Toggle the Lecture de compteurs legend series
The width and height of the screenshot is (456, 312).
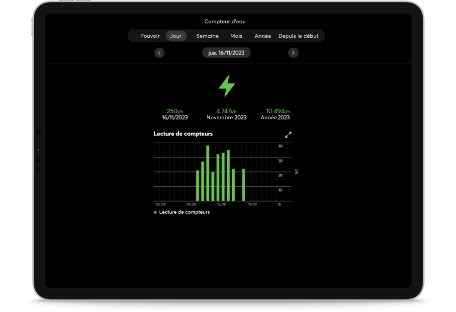tap(184, 212)
